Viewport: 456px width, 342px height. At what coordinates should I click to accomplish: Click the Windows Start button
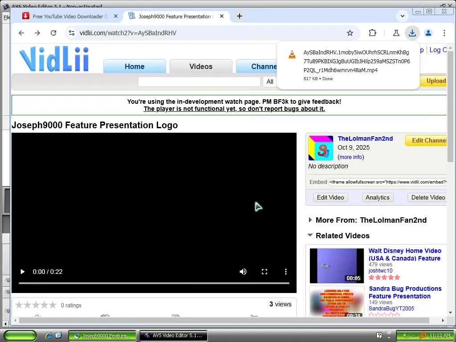coord(20,336)
